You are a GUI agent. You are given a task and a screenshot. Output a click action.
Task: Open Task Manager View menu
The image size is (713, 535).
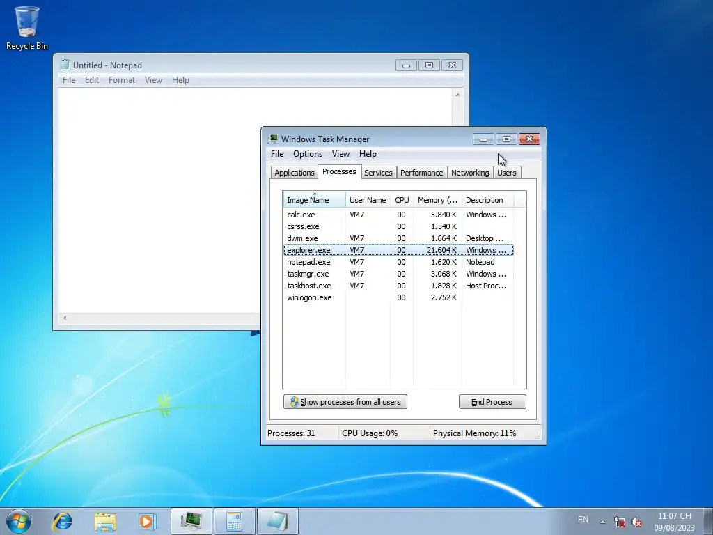340,154
